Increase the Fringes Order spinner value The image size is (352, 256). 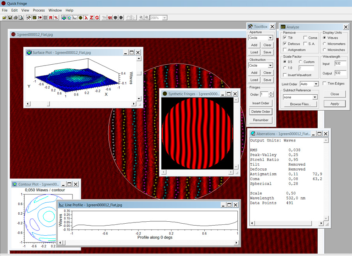click(x=271, y=93)
